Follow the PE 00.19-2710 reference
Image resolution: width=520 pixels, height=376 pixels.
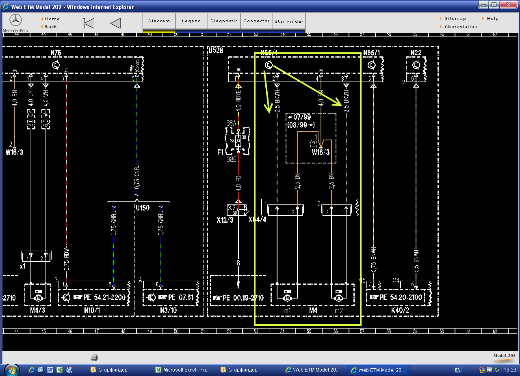tap(238, 298)
